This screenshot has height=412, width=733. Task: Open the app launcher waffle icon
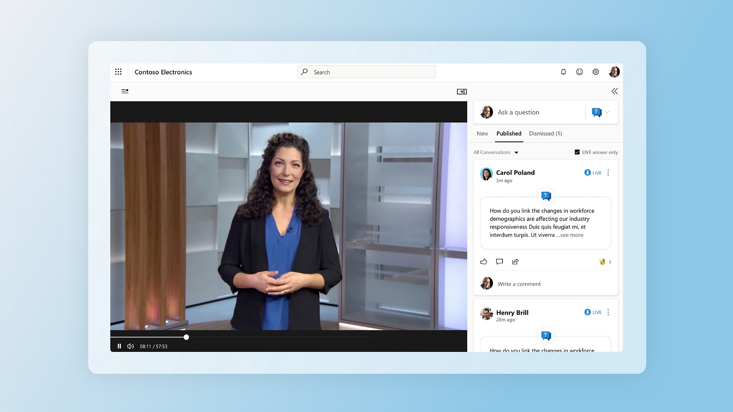pos(118,72)
